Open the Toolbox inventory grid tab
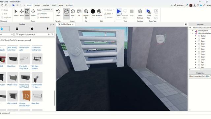Viewport: 211px width, 119px height. pyautogui.click(x=17, y=29)
